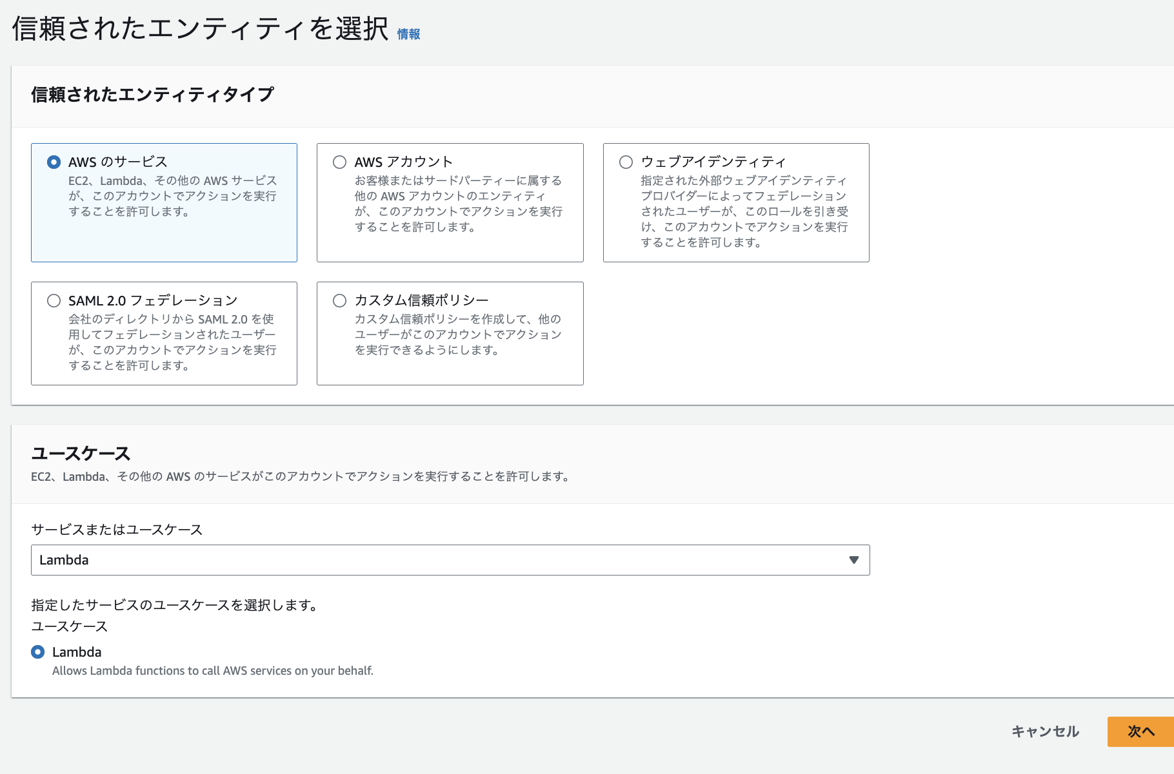This screenshot has width=1174, height=774.
Task: Click the サービスまたはユースケース field label
Action: click(x=117, y=530)
